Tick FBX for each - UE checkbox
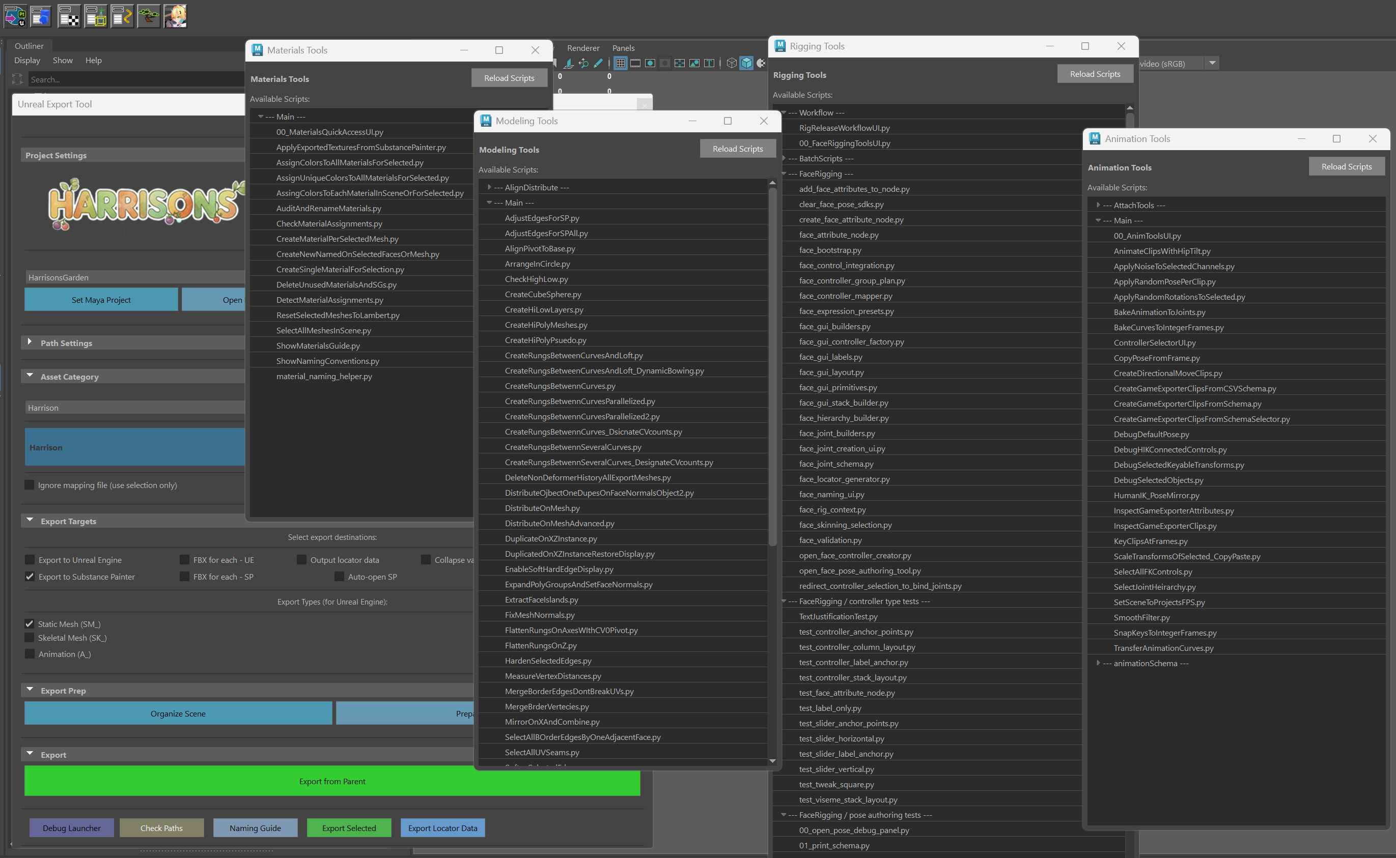Screen dimensions: 1396x858 184,559
